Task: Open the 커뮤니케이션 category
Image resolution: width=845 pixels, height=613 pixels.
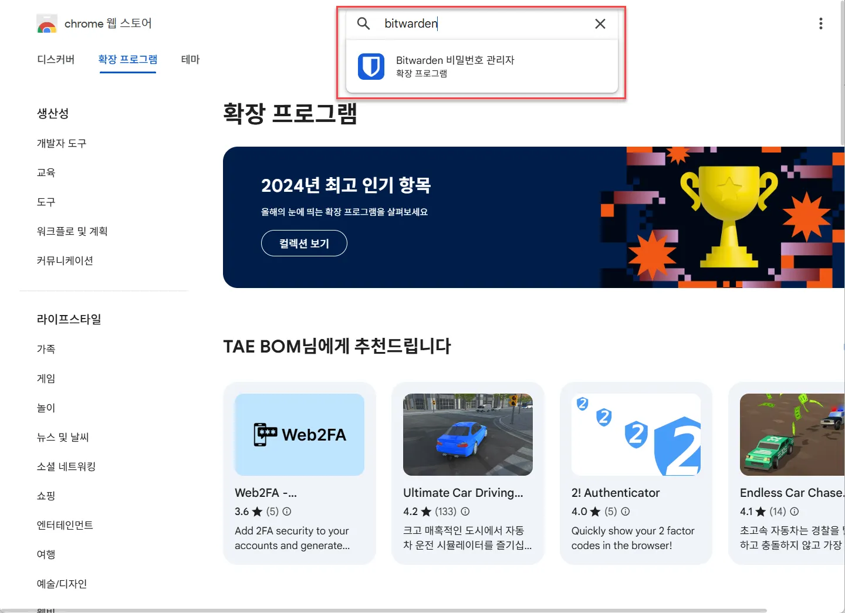Action: click(x=65, y=260)
